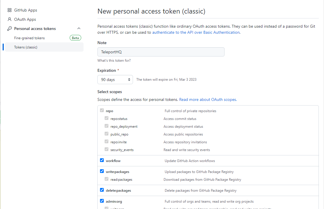Click the GitHub Apps grid icon

click(10, 10)
